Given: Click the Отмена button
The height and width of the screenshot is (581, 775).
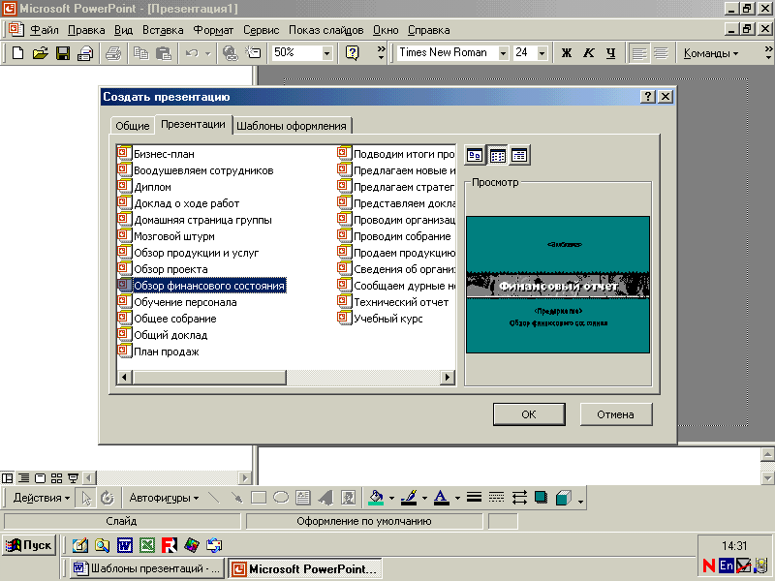Looking at the screenshot, I should tap(615, 414).
